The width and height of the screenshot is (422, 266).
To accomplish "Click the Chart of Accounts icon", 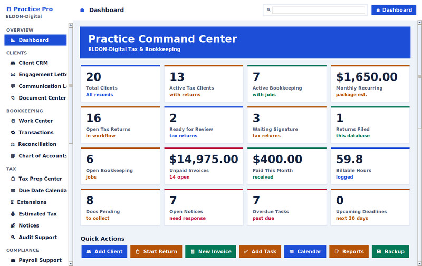I will pyautogui.click(x=13, y=156).
